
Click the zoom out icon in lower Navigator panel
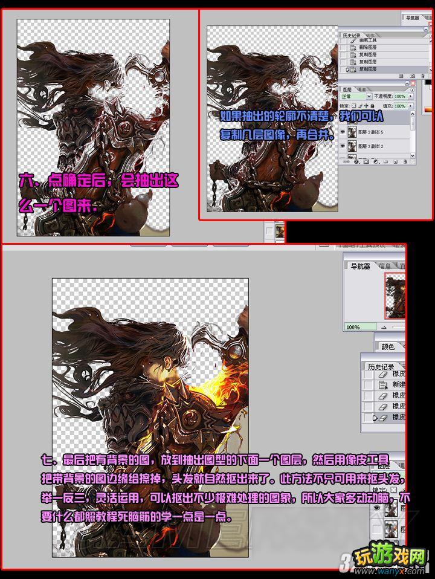pos(384,328)
